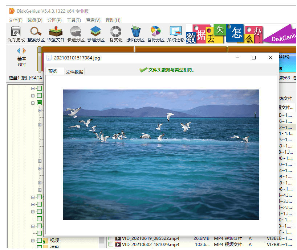The height and width of the screenshot is (250, 297).
Task: Click the 保存更改 (Save Changes) toolbar icon
Action: tap(16, 34)
